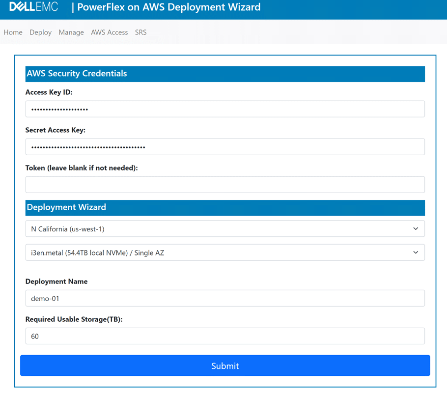Click the Dell EMC logo
The height and width of the screenshot is (393, 447).
coord(33,7)
